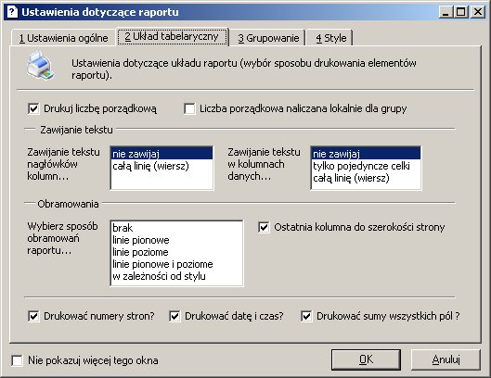Viewport: 491px width, 378px height.
Task: Toggle Drukować numery stron checkbox
Action: [33, 316]
